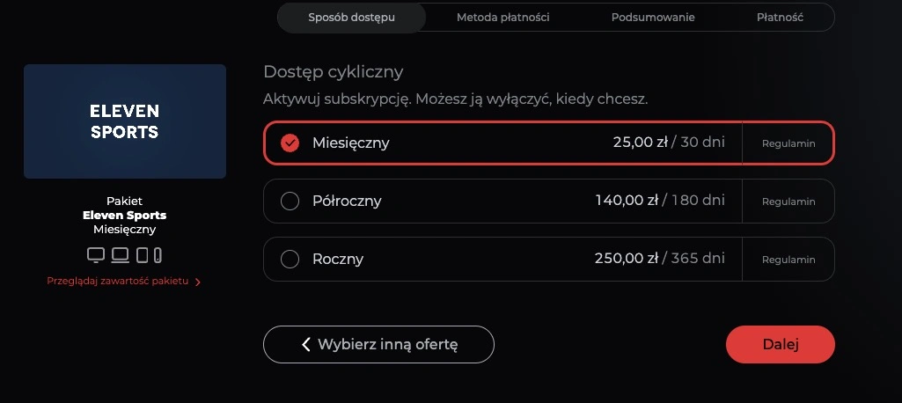Expand via red arrow after Przeglądaj zawartość pakietu

tap(198, 282)
